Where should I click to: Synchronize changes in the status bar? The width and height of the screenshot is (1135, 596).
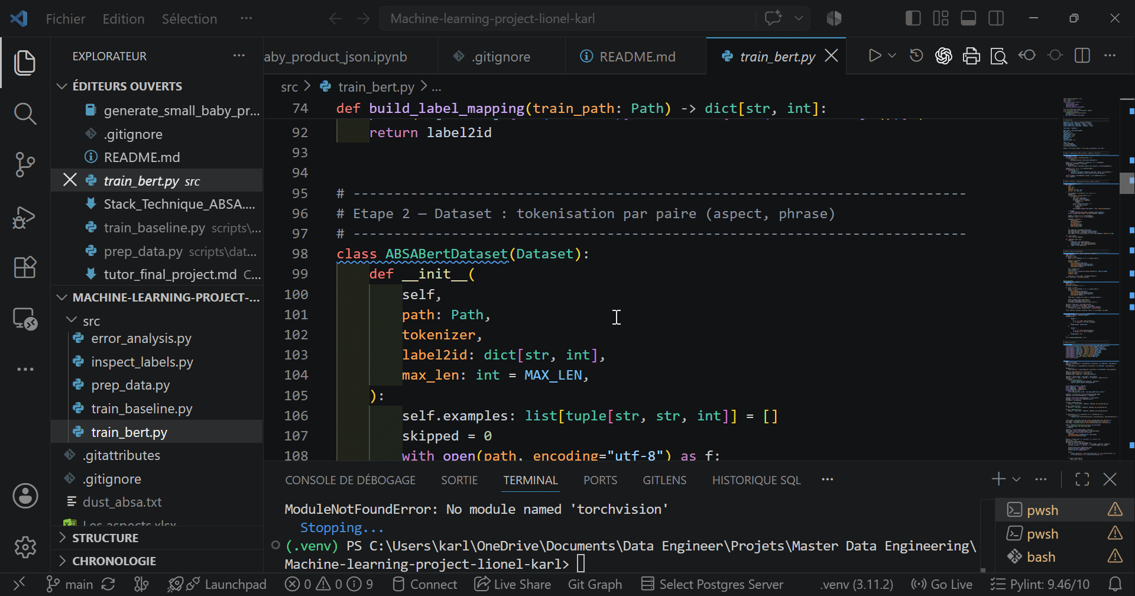[108, 584]
